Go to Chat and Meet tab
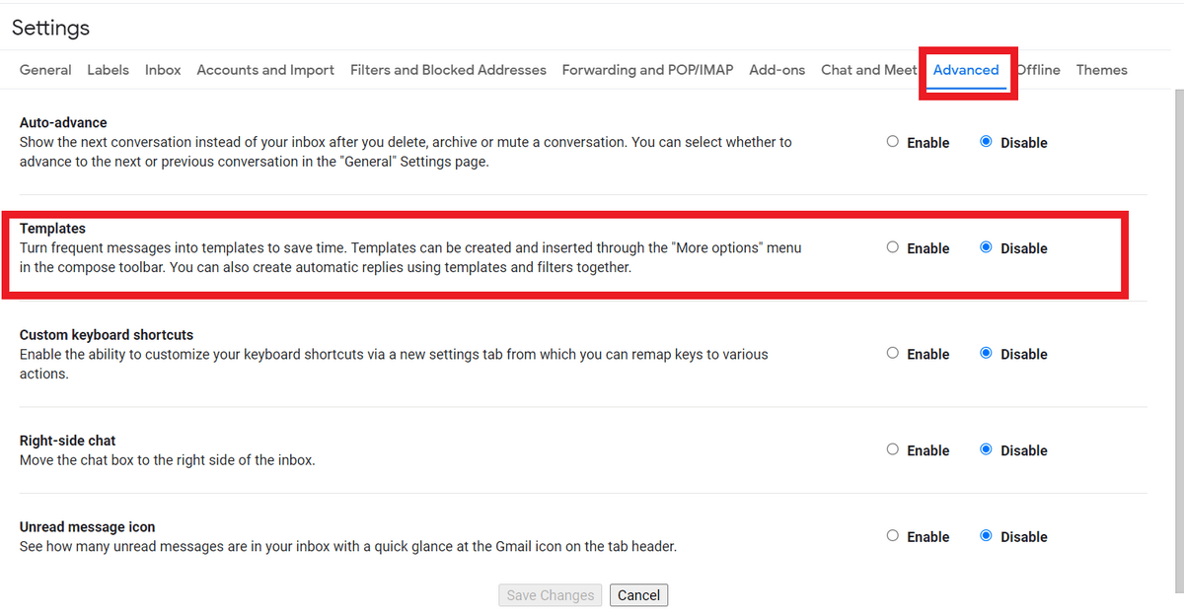Screen dimensions: 1184x615 [868, 70]
